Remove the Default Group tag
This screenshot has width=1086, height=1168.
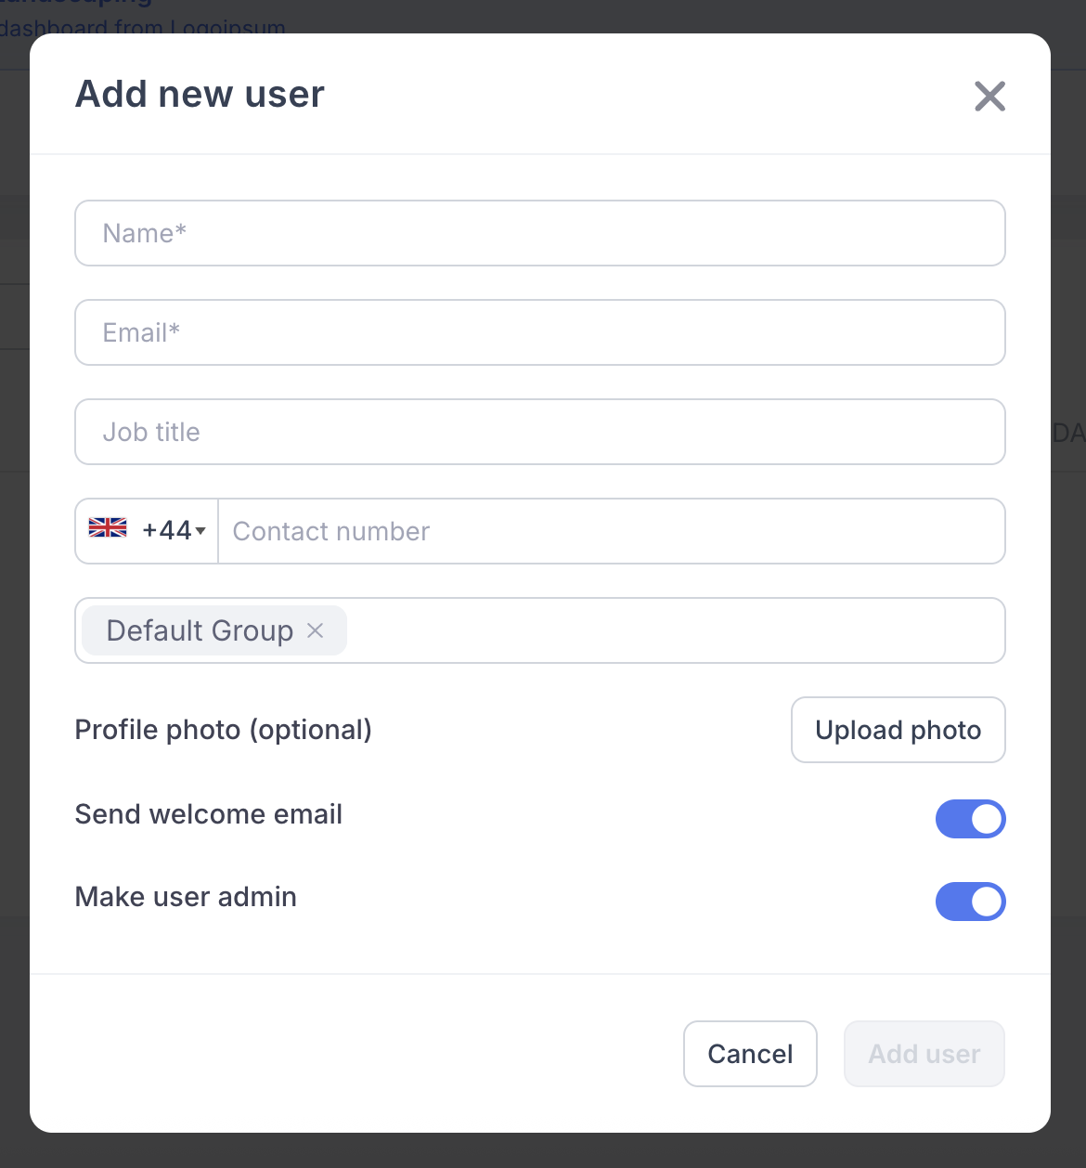click(x=316, y=630)
